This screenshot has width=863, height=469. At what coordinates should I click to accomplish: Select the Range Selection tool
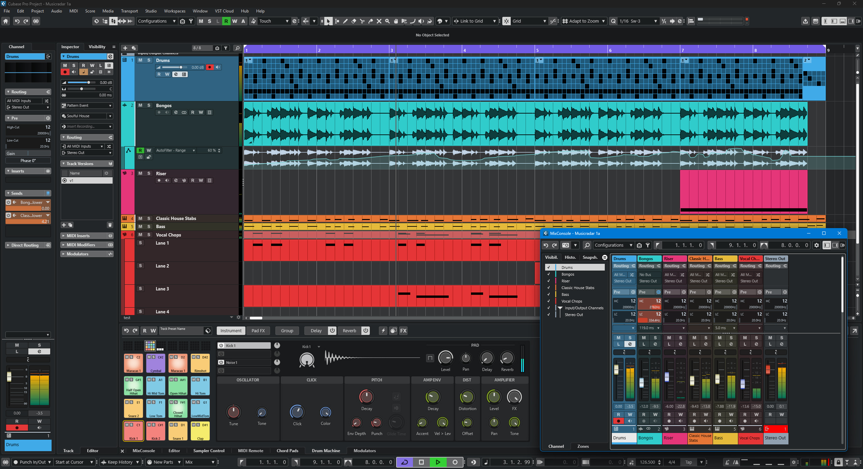337,21
